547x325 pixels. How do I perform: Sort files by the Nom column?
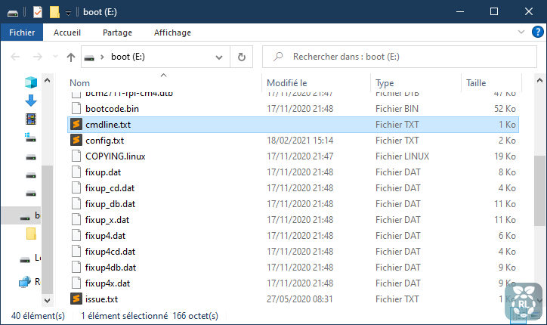(79, 83)
